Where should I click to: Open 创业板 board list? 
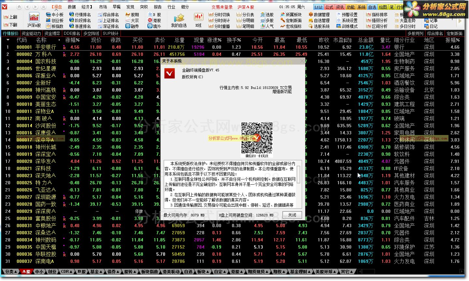[55, 20]
